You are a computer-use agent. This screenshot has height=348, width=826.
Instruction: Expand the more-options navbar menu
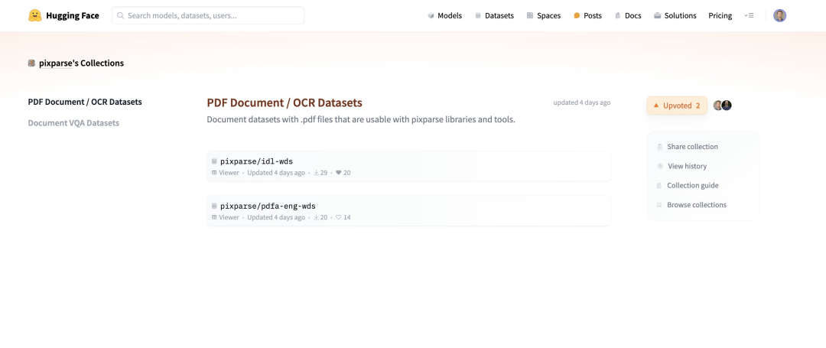(749, 16)
